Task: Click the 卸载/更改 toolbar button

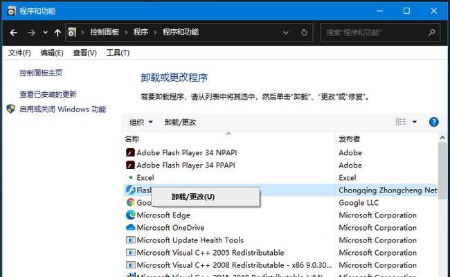Action: (180, 123)
